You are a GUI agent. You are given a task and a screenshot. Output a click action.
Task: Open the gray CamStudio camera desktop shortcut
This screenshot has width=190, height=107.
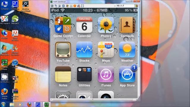pos(5,78)
